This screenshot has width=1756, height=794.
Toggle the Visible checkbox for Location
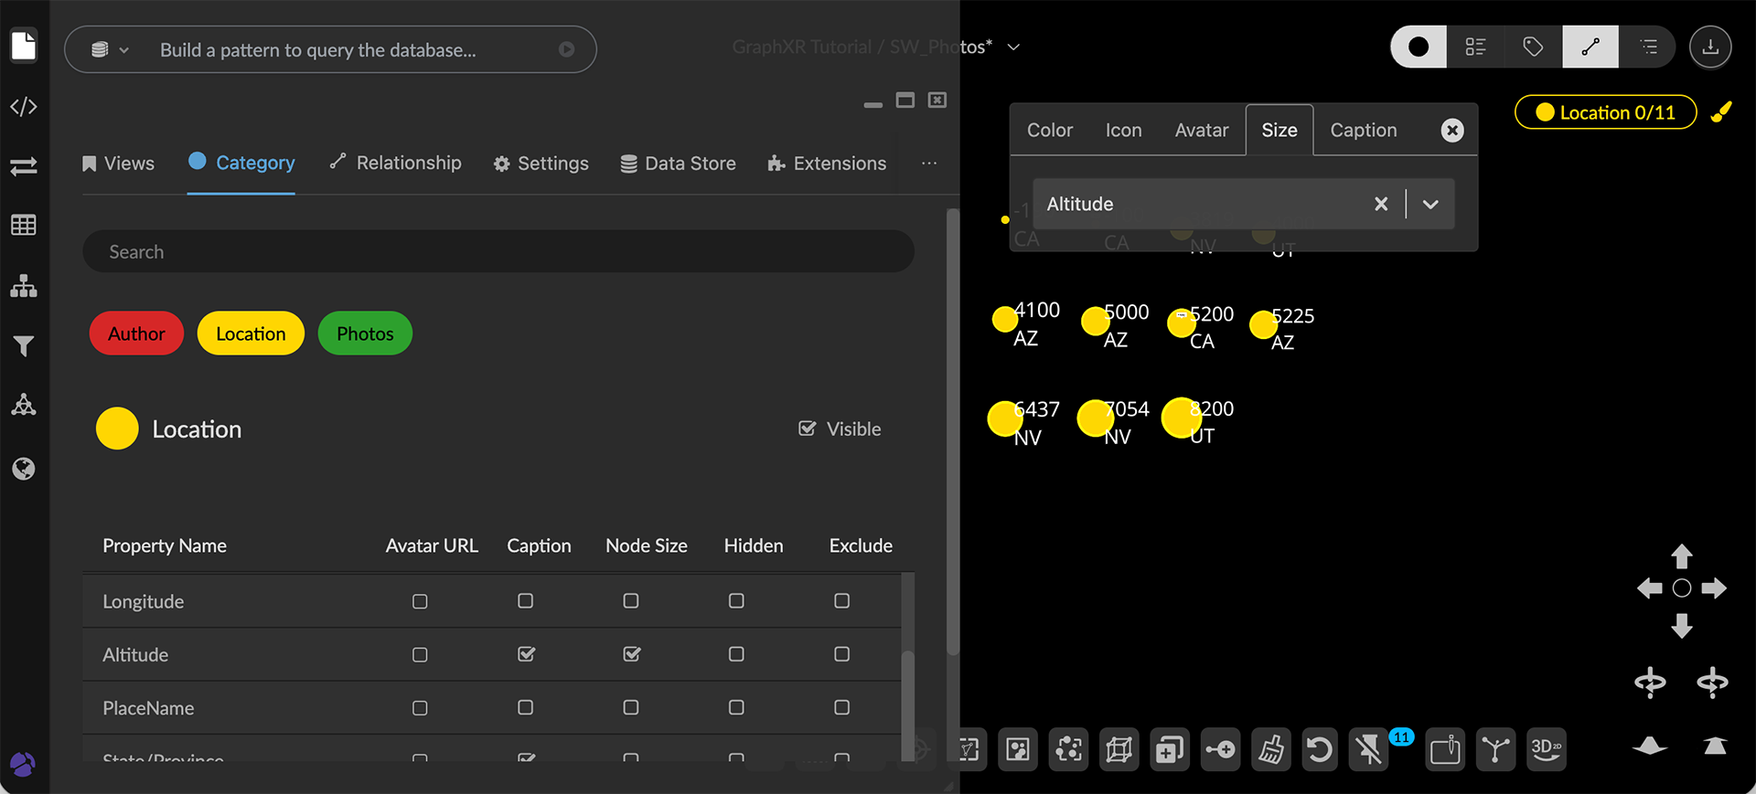[x=807, y=429]
